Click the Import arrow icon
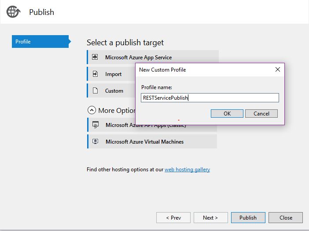The height and width of the screenshot is (231, 309). (95, 74)
